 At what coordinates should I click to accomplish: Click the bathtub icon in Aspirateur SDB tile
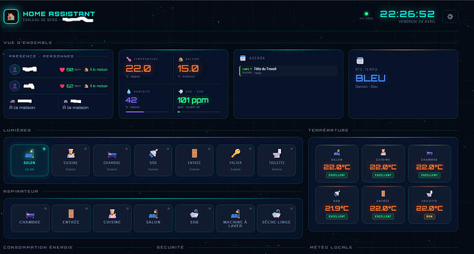(x=194, y=213)
